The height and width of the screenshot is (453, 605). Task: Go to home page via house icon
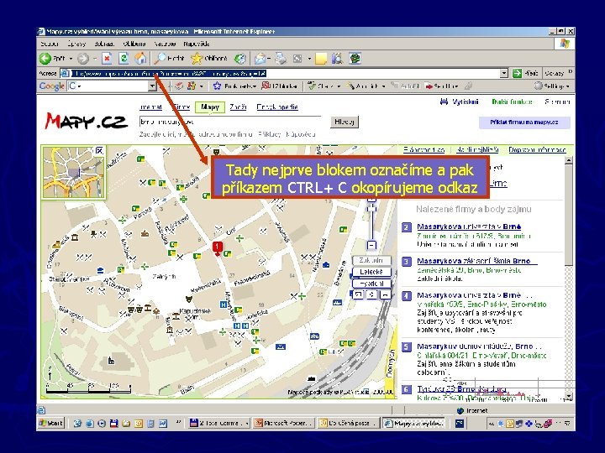click(x=140, y=58)
